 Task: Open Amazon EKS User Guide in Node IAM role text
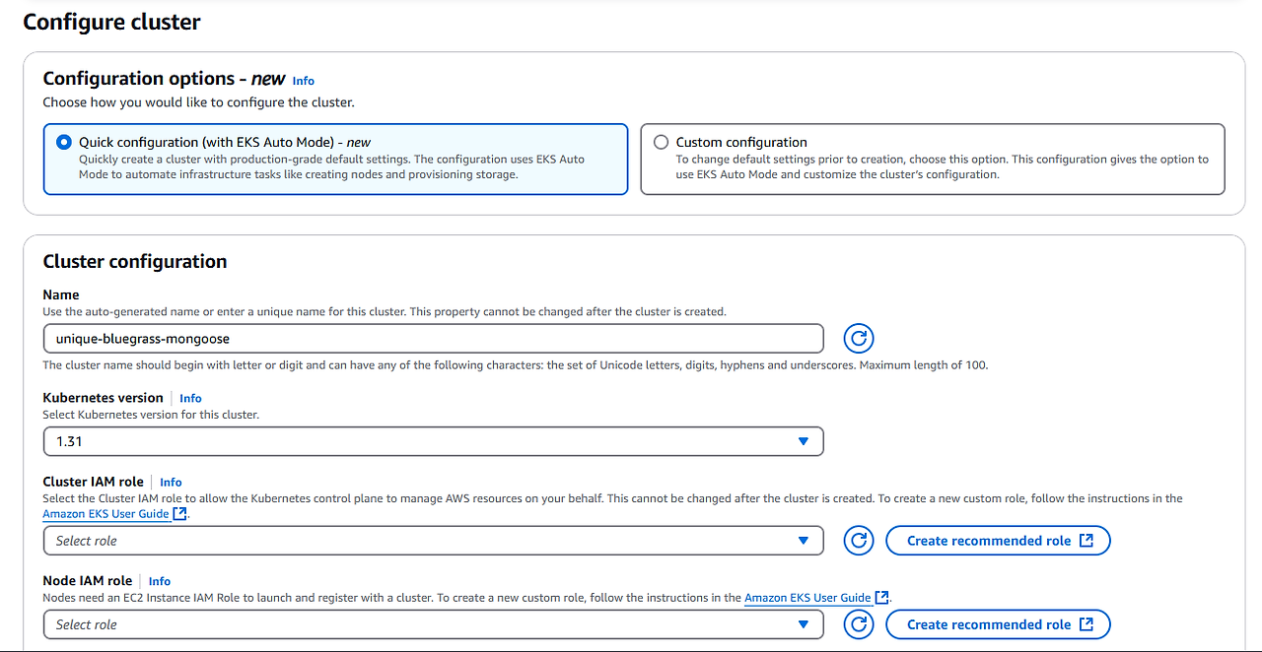tap(816, 598)
